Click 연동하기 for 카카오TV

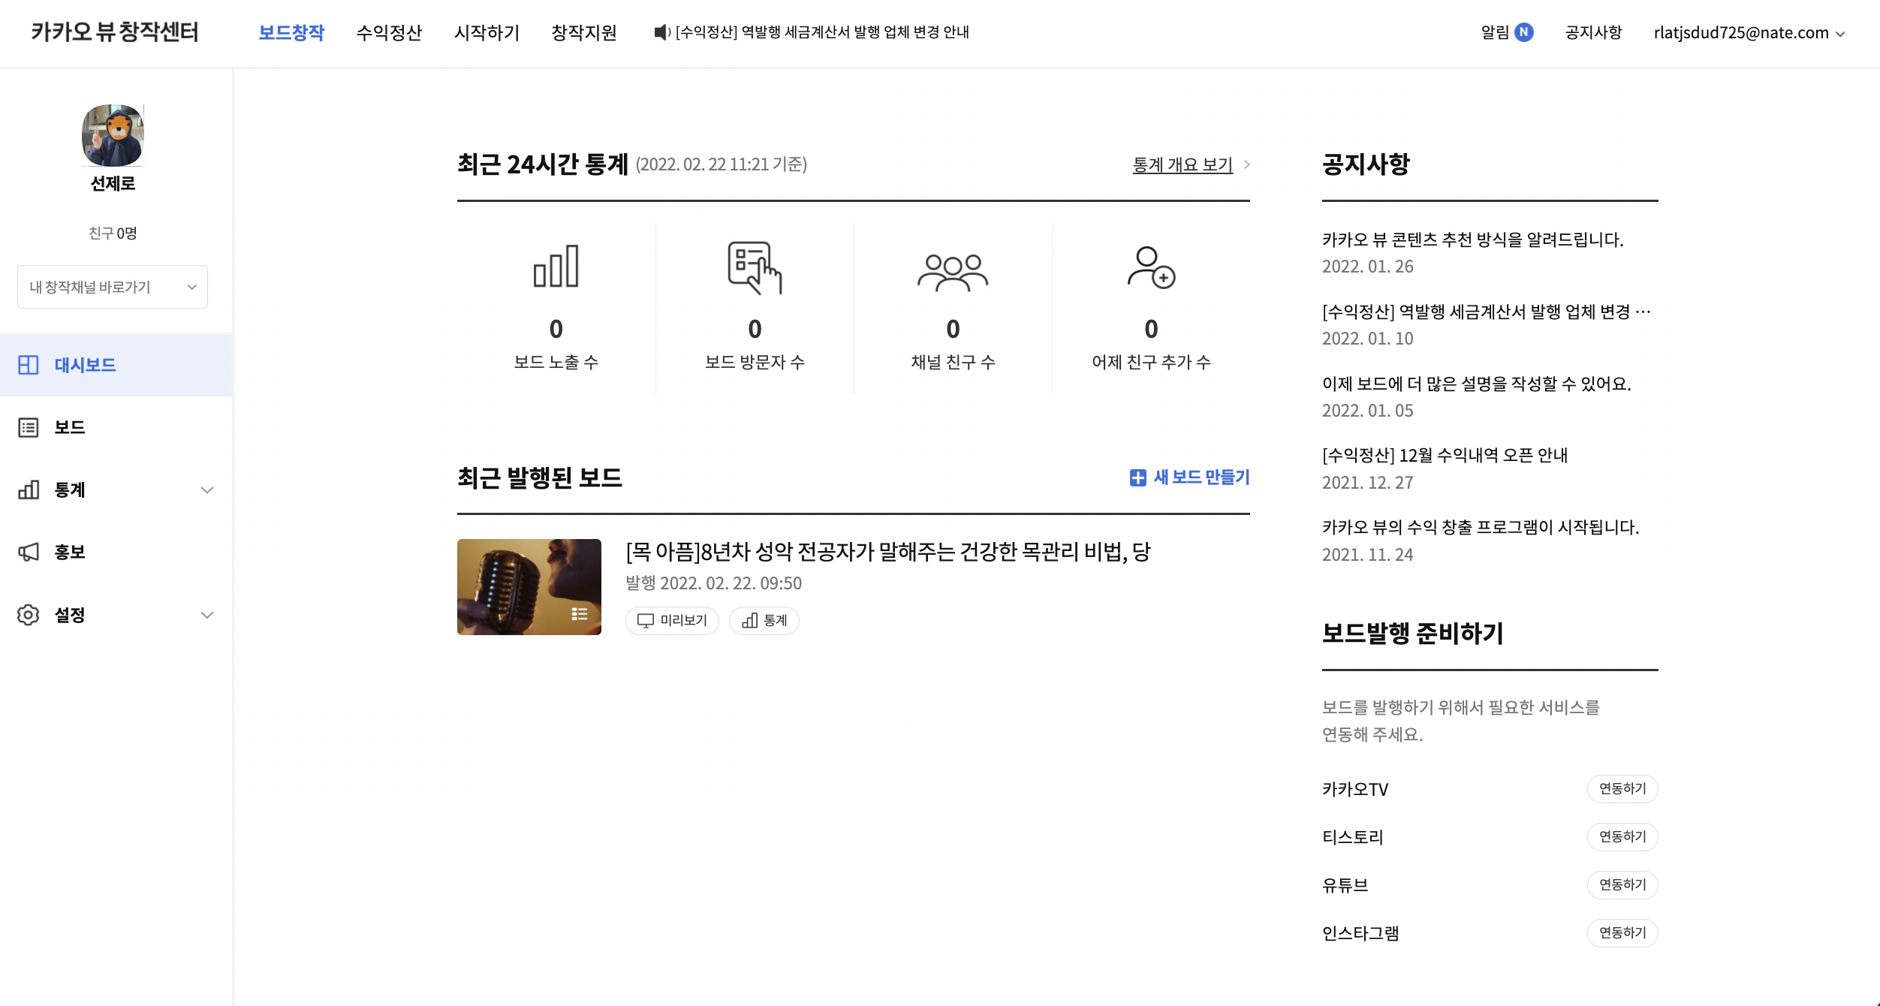click(x=1622, y=789)
